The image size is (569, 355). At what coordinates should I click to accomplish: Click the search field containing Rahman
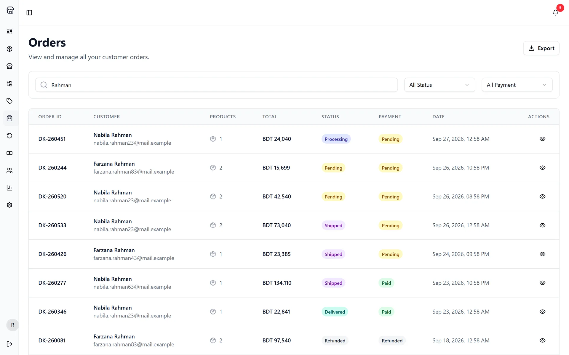pos(216,85)
